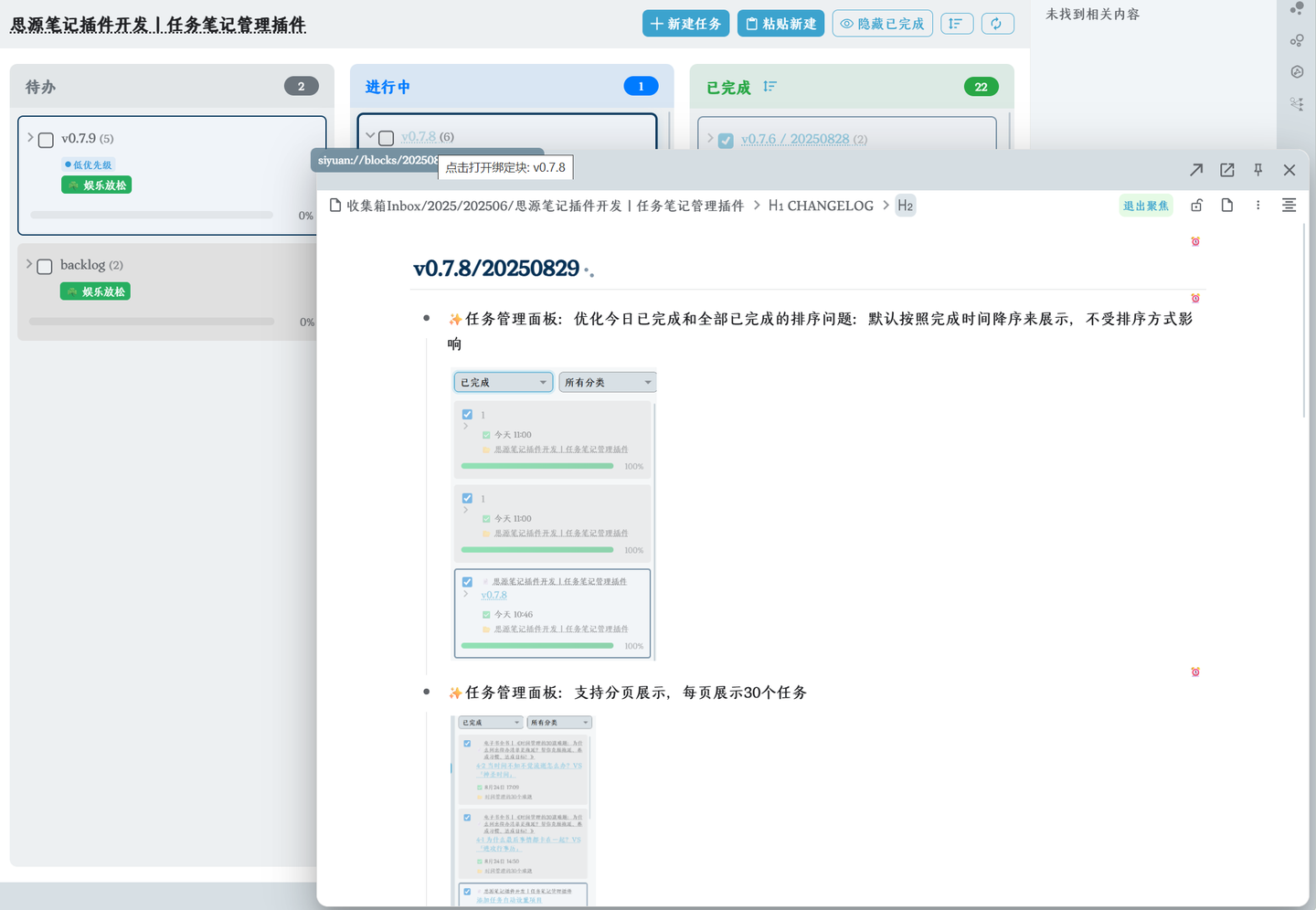This screenshot has height=910, width=1316.
Task: Click the 思源笔记插件开发 page title link
Action: tap(158, 25)
